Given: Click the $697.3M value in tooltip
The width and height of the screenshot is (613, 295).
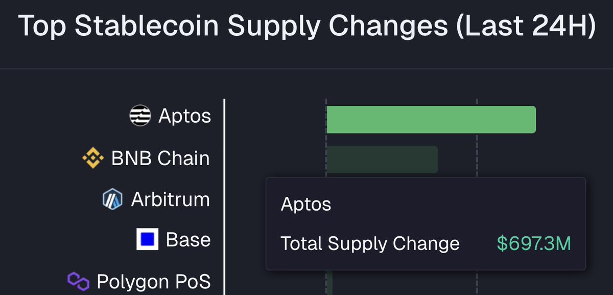Looking at the screenshot, I should pyautogui.click(x=534, y=244).
